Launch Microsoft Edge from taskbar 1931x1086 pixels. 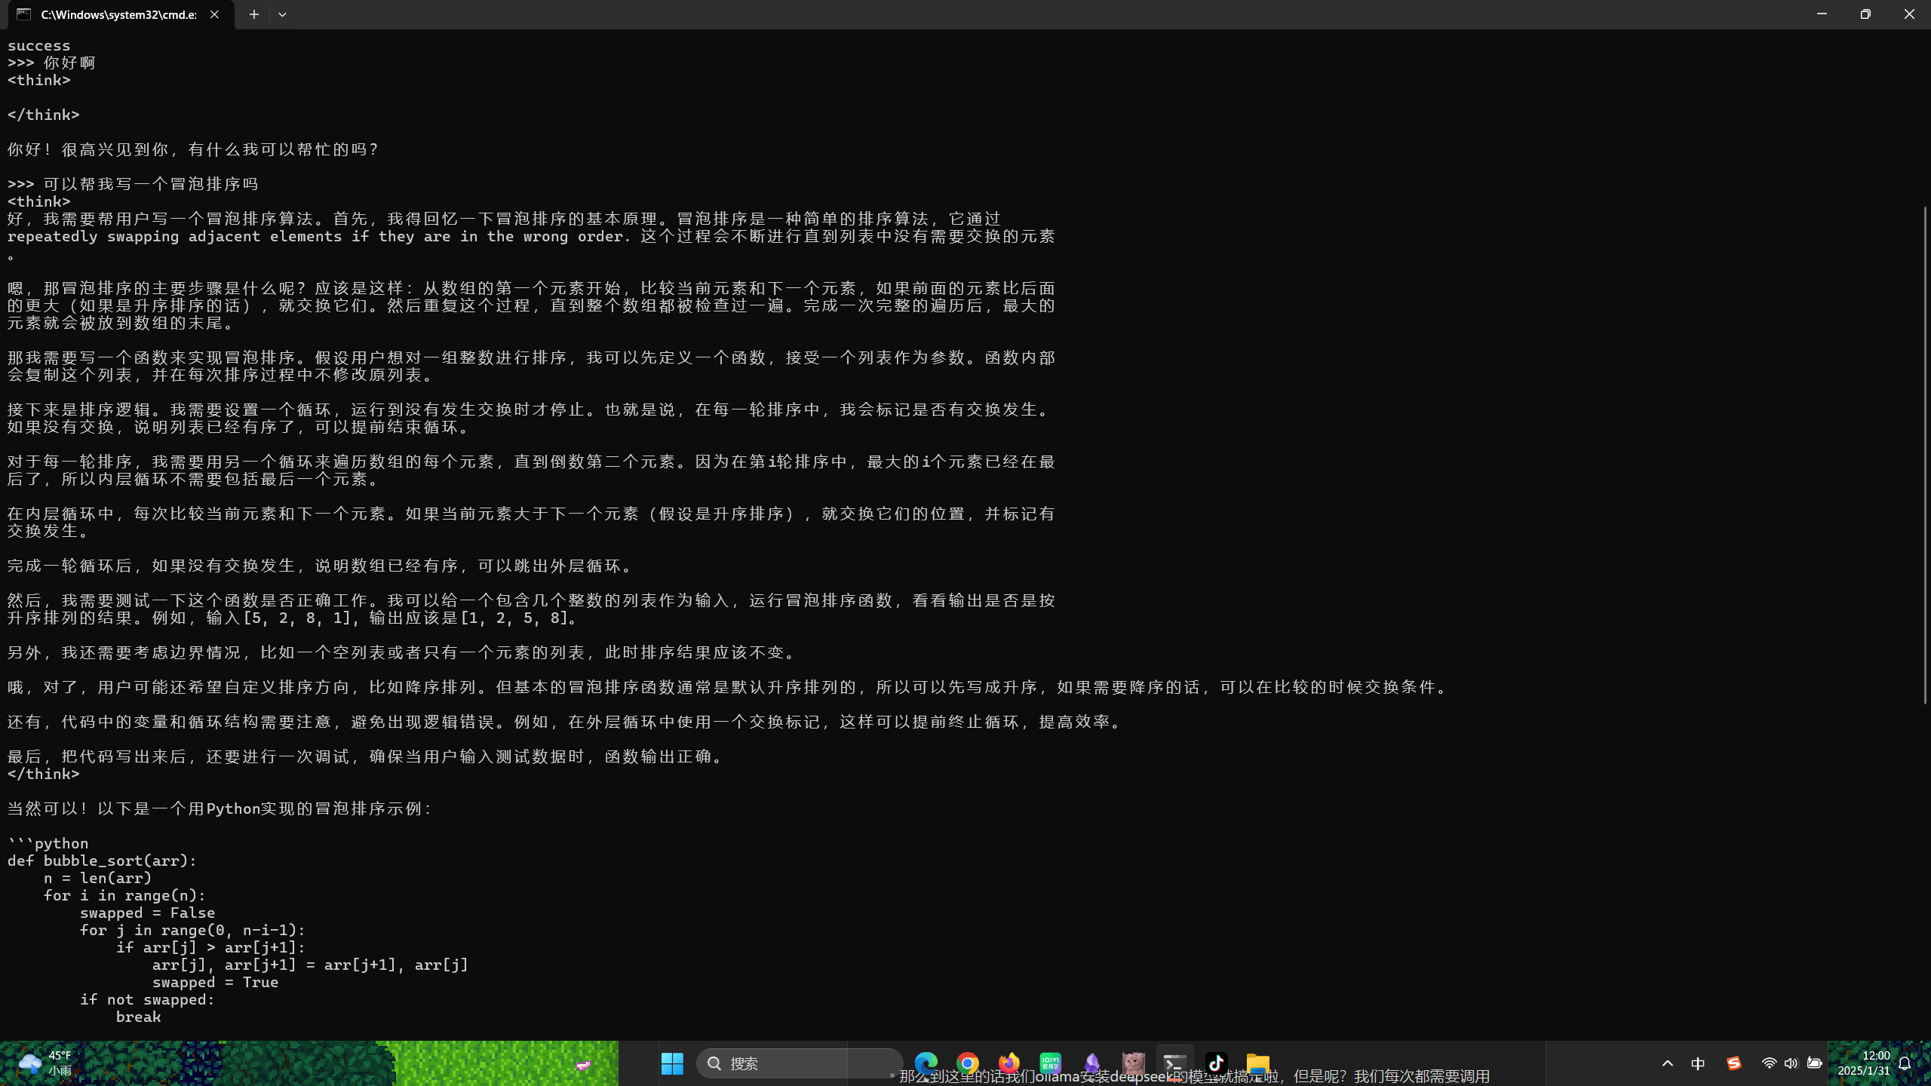(x=926, y=1063)
